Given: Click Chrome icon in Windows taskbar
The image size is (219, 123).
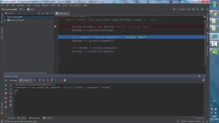Looking at the screenshot, I should click(x=214, y=14).
